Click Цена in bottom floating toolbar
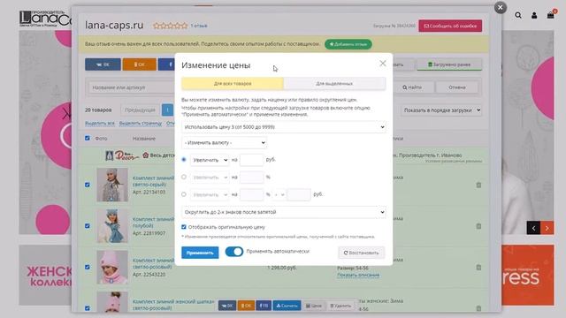The width and height of the screenshot is (566, 318). coord(314,306)
